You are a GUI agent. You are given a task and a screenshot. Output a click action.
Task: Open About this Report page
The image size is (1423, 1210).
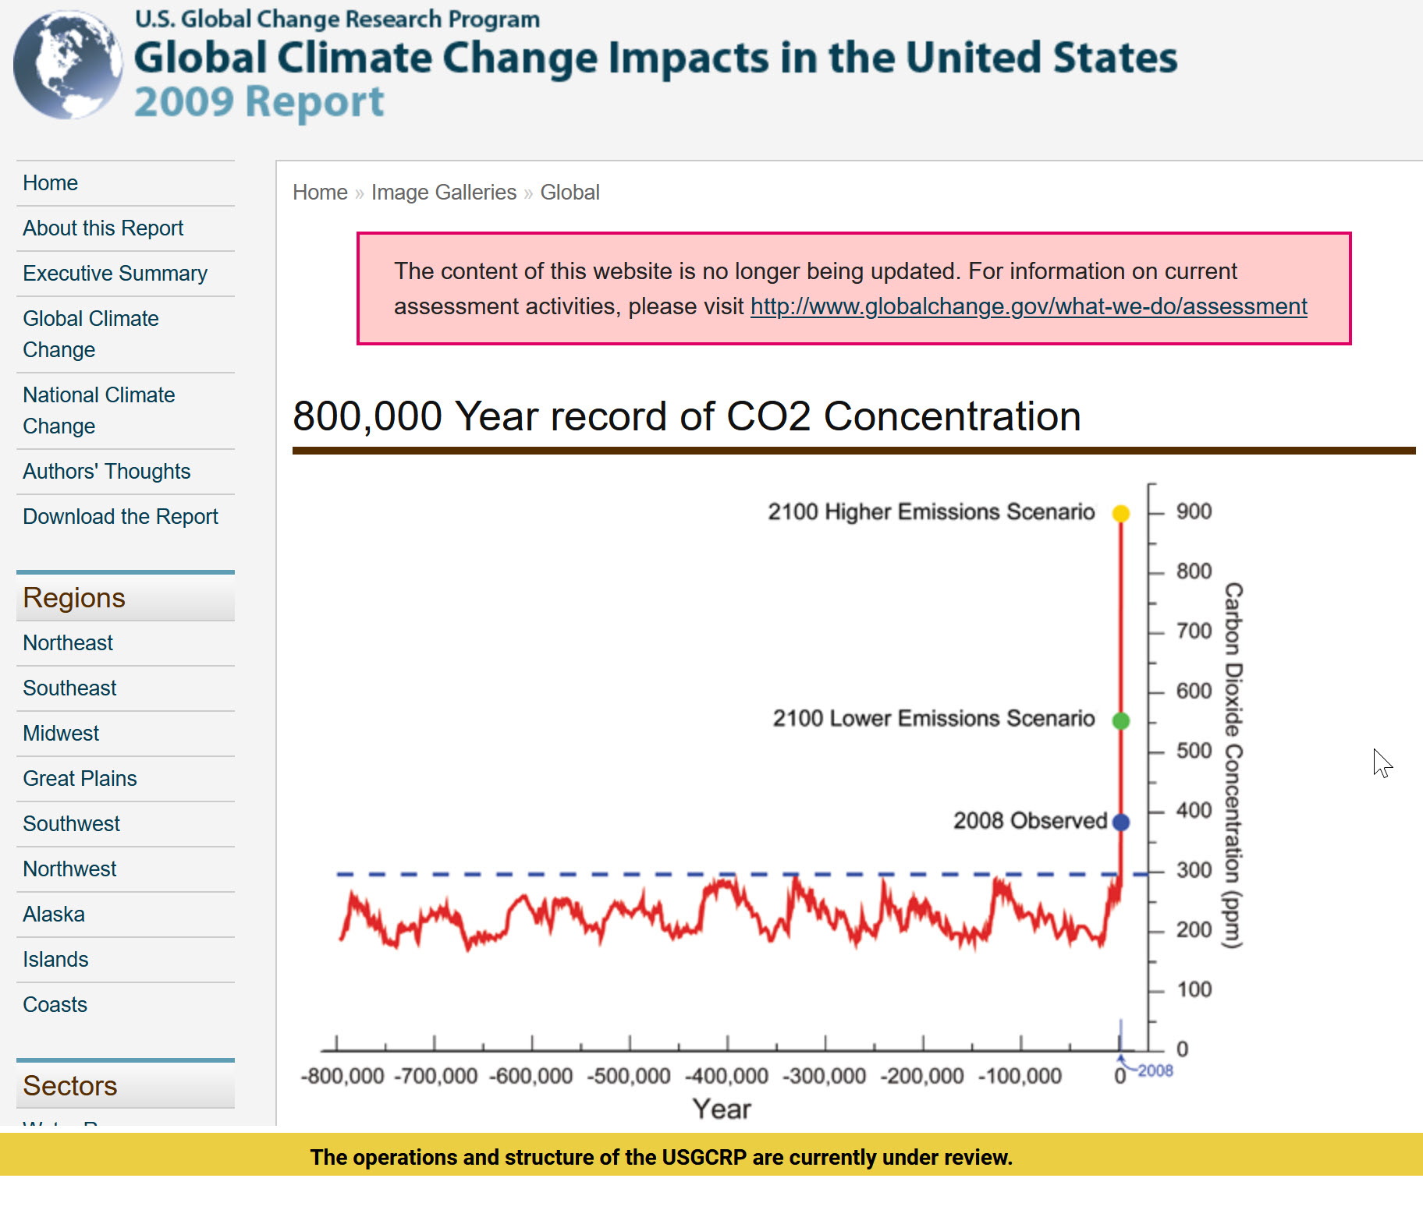point(103,228)
